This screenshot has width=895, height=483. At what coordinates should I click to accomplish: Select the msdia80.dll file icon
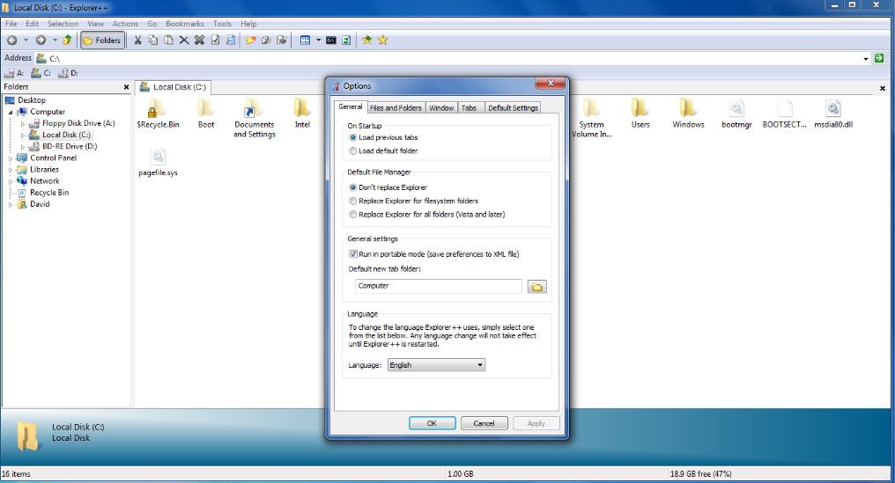click(x=833, y=108)
